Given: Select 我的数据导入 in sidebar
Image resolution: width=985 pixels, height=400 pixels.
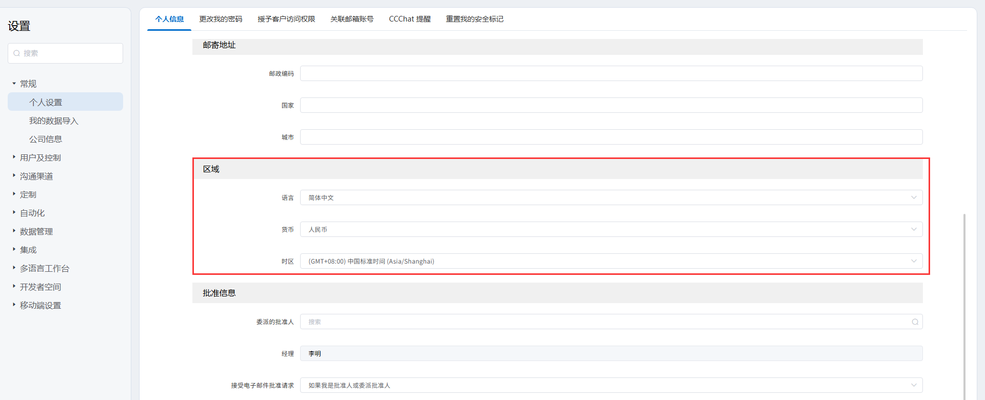Looking at the screenshot, I should coord(53,121).
